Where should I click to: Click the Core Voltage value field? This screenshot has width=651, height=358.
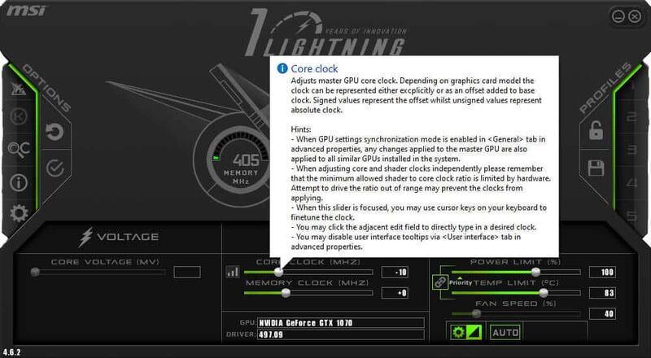click(x=187, y=272)
